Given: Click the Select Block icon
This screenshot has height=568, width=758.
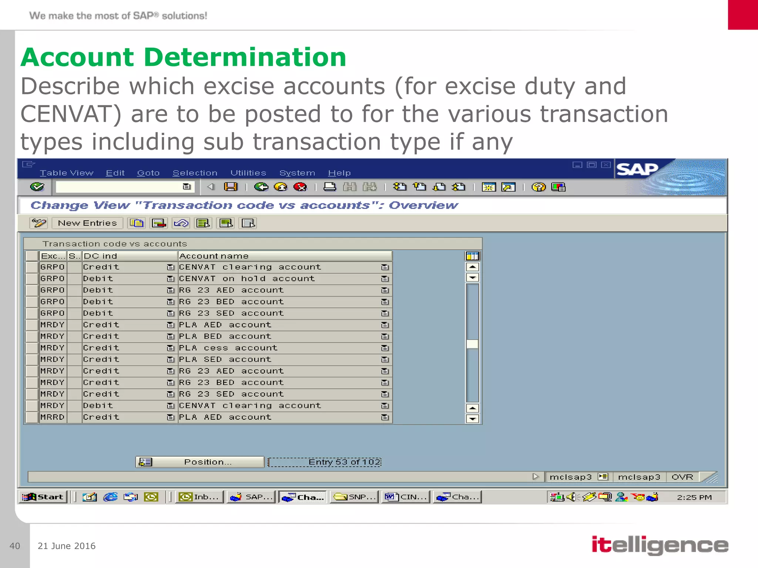Looking at the screenshot, I should (x=226, y=223).
